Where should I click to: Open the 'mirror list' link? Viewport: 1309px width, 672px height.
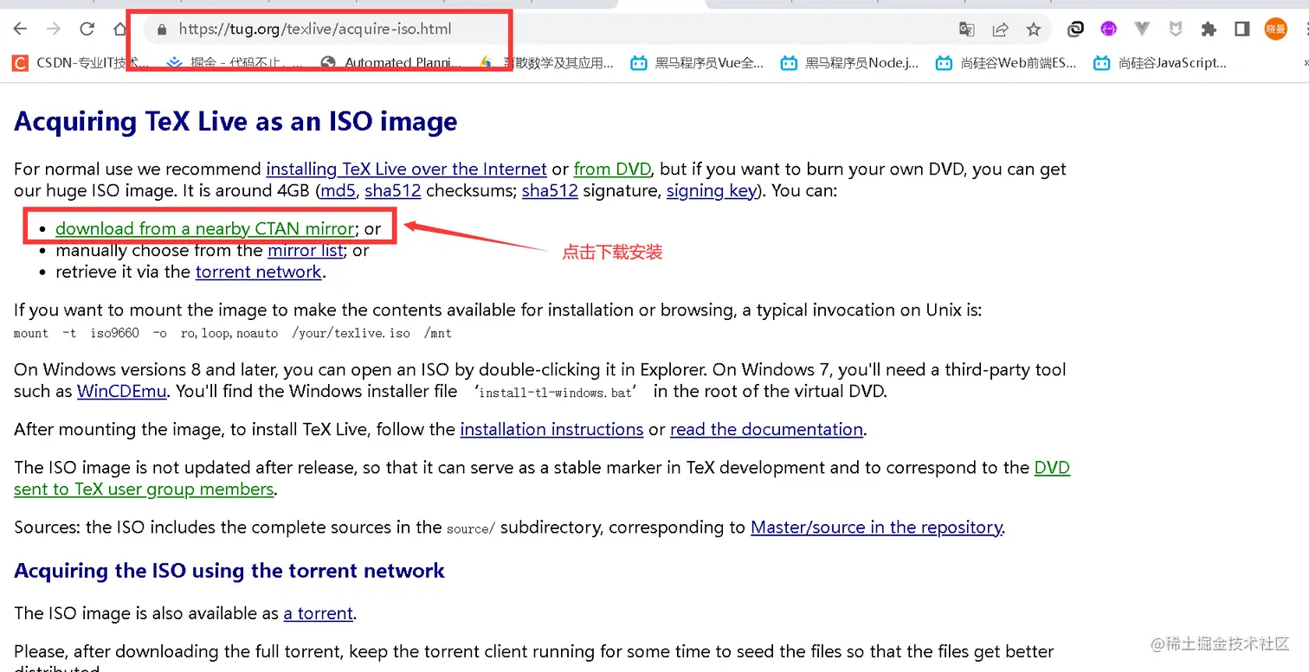click(x=306, y=251)
